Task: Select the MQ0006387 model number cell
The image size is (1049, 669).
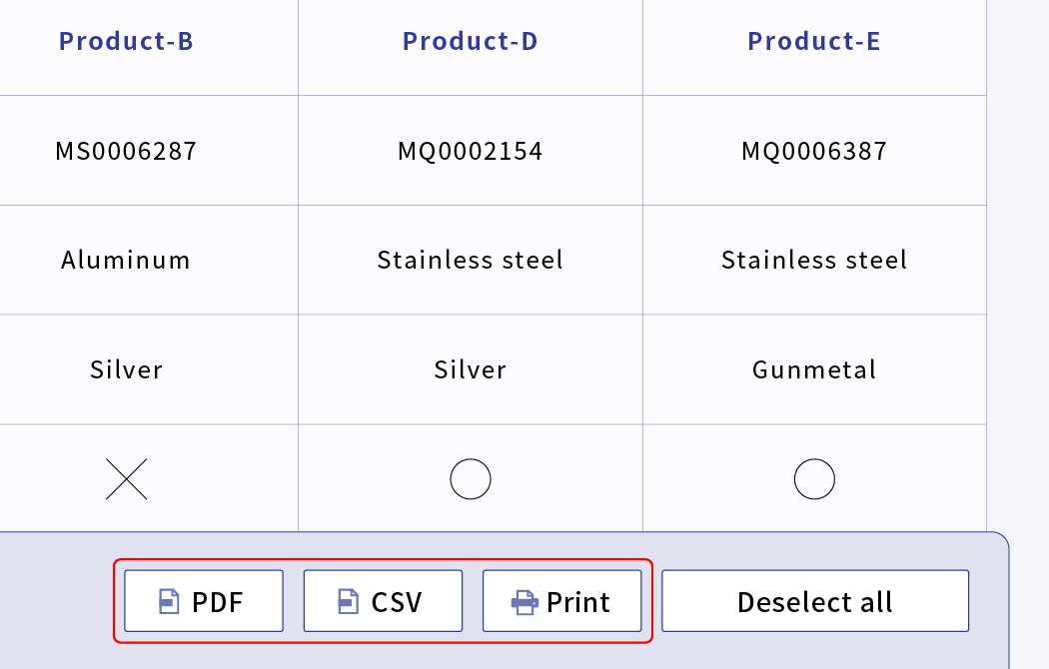Action: (x=814, y=151)
